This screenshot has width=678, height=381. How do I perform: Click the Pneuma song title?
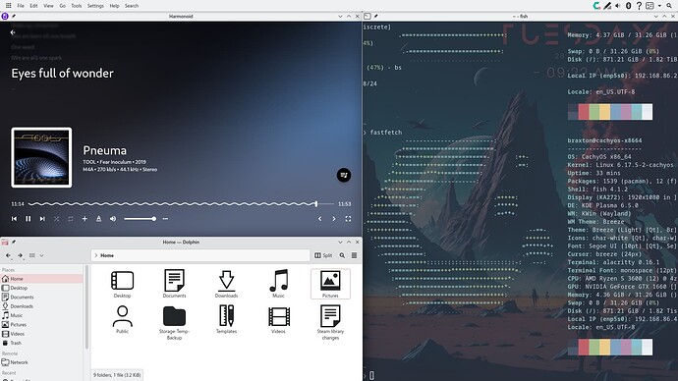tap(104, 150)
